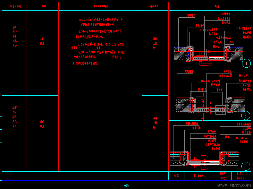
Task: Select the '方管加固' annotation in detail 3
Action: click(243, 142)
